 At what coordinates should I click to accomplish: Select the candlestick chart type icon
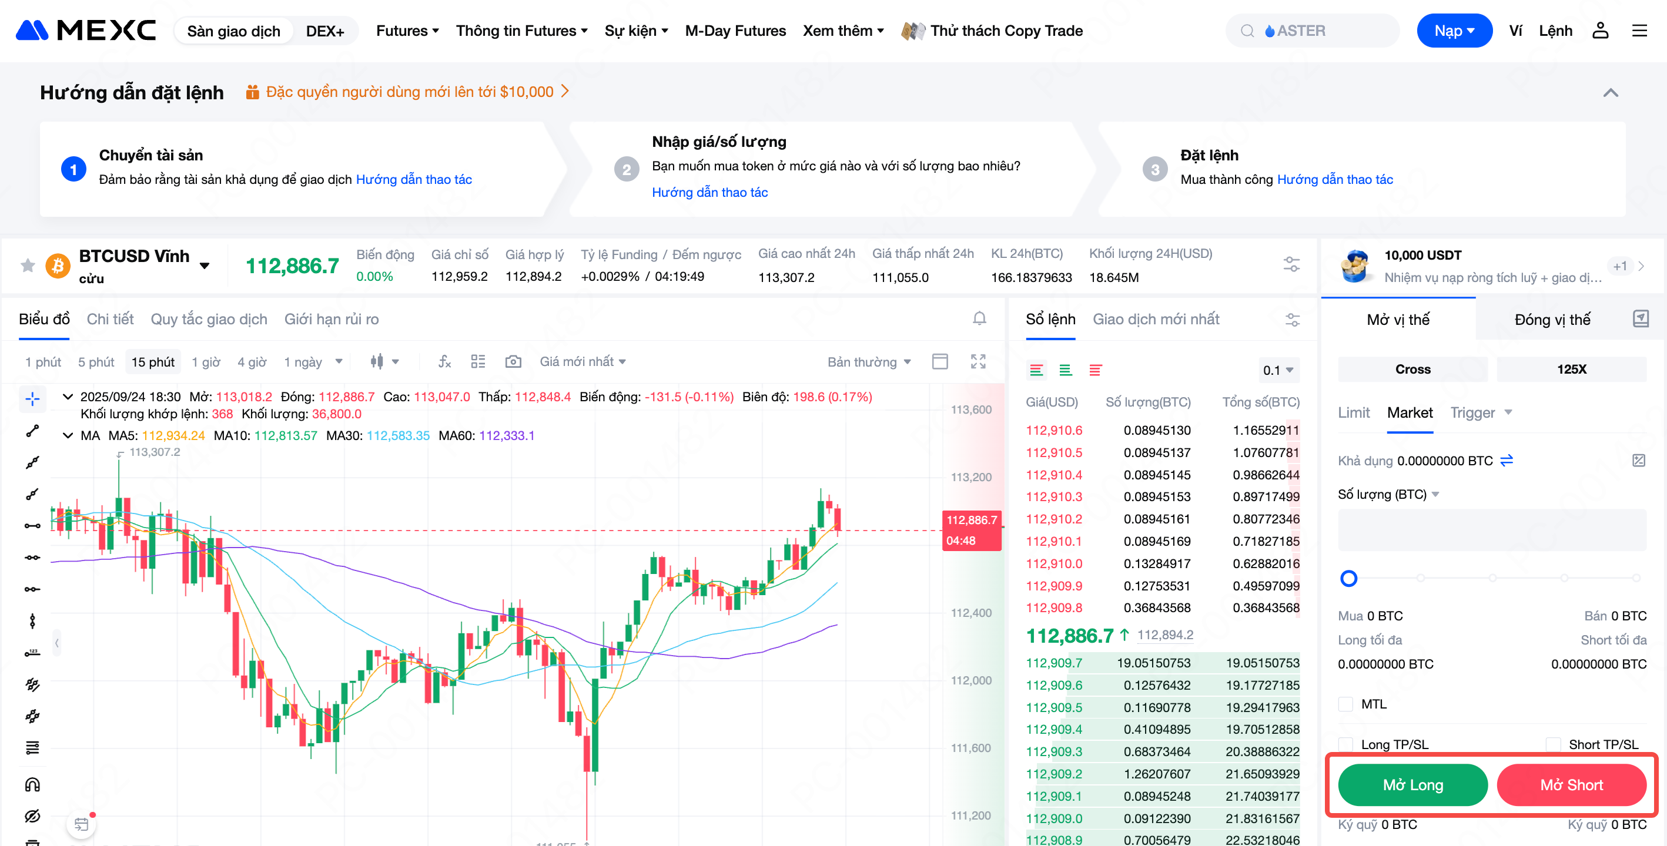pyautogui.click(x=377, y=361)
